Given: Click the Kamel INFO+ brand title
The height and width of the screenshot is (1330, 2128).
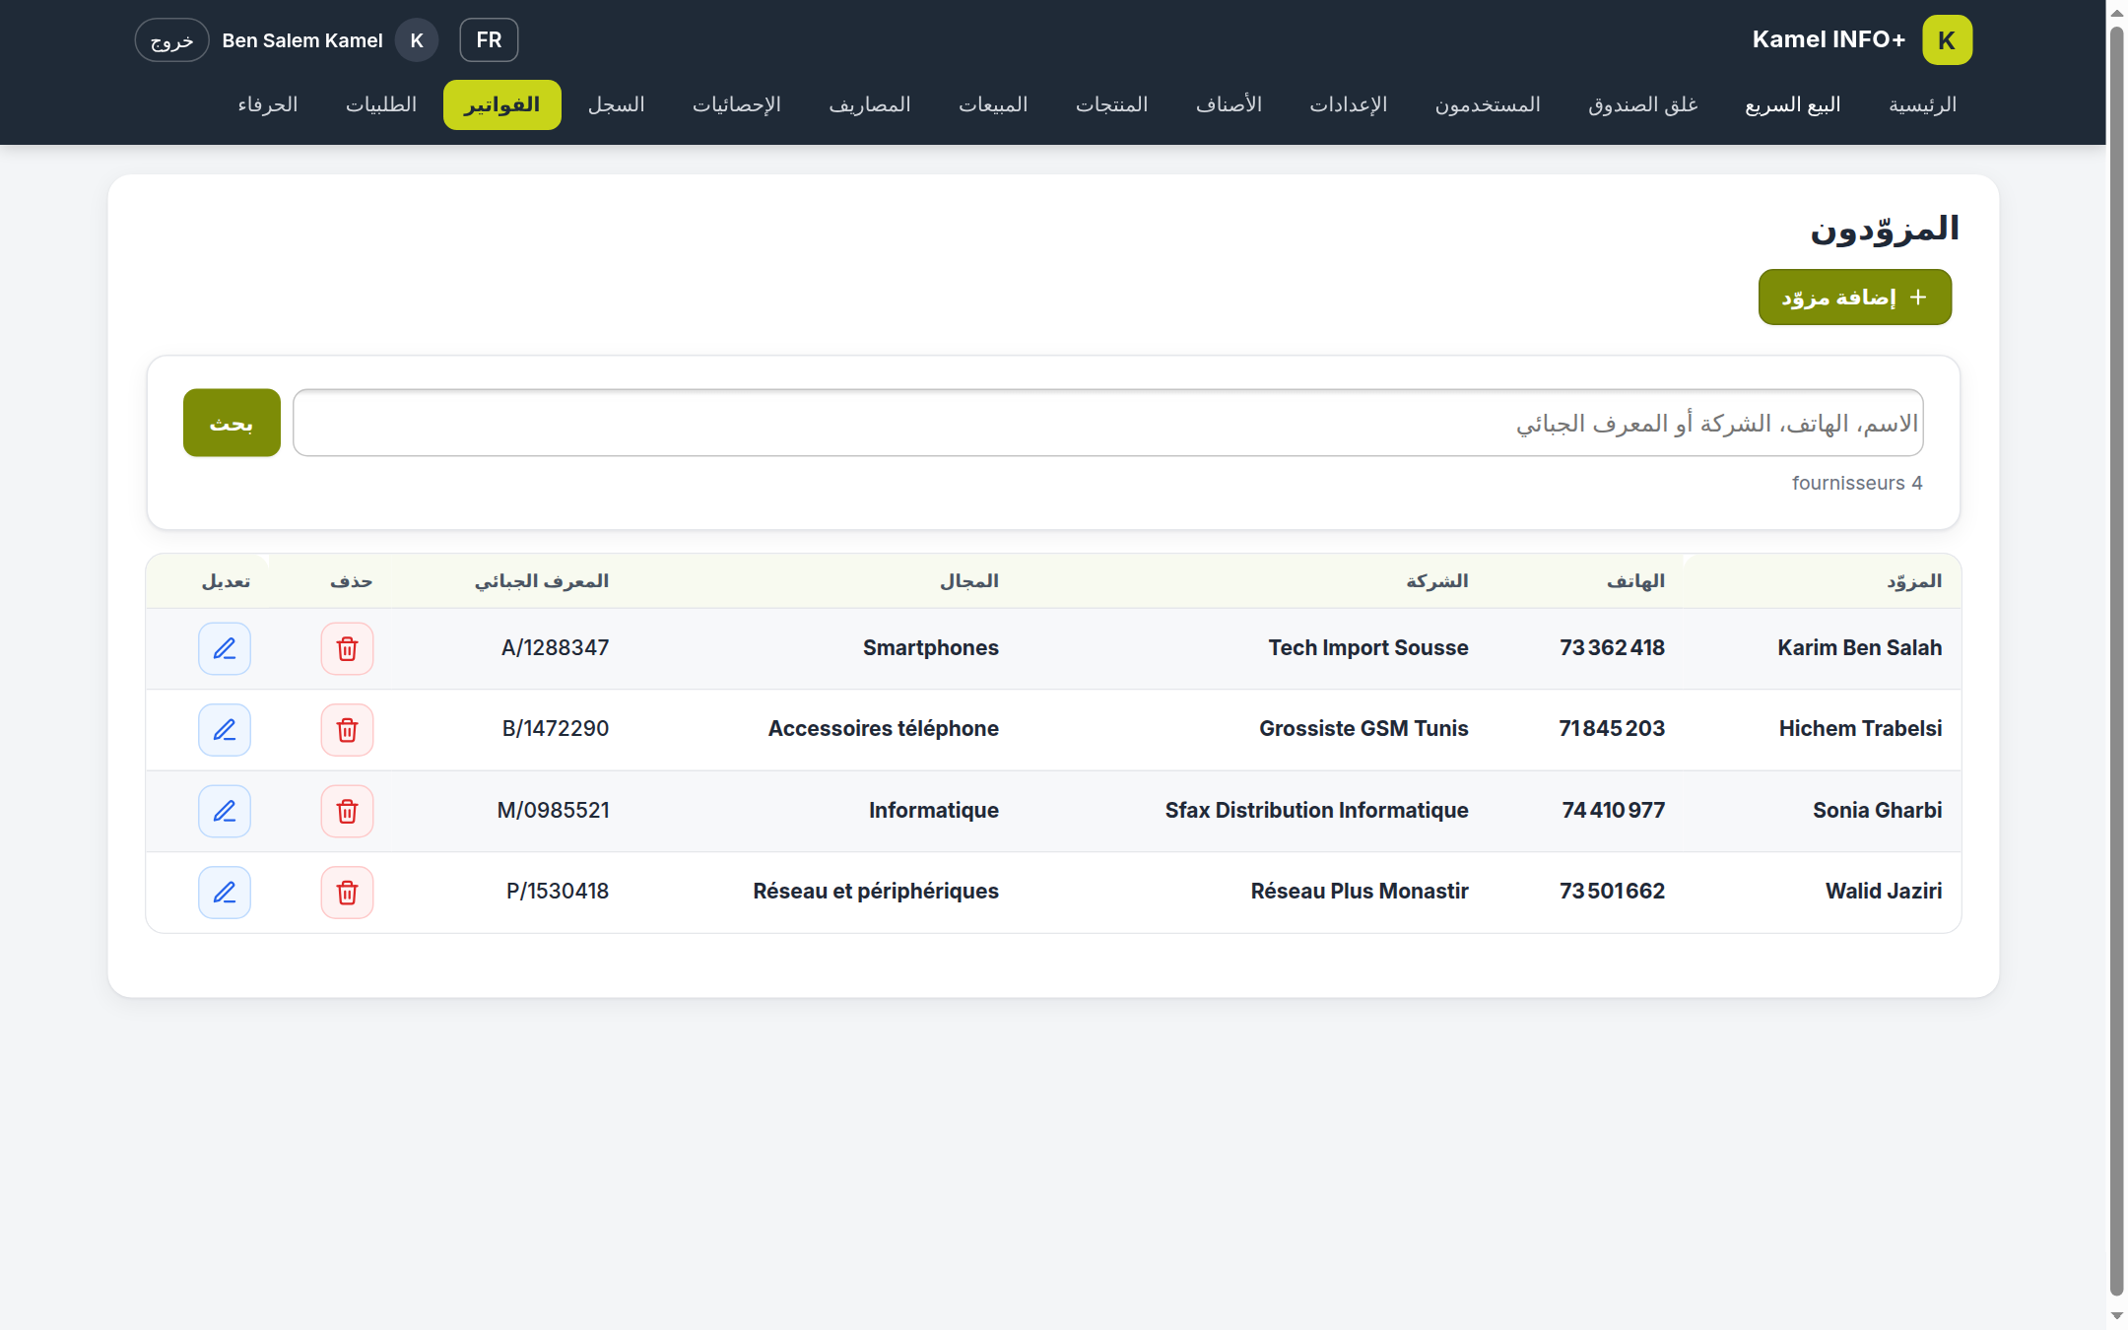Looking at the screenshot, I should pos(1829,39).
